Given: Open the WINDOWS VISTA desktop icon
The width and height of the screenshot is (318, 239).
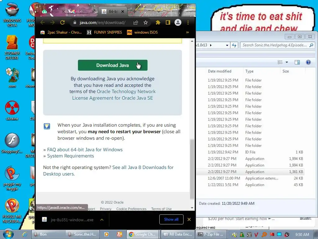Looking at the screenshot, I should pos(12,15).
